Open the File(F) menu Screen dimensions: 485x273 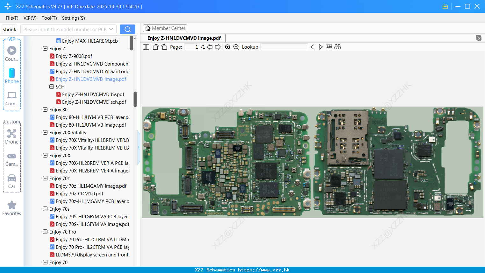(x=12, y=18)
